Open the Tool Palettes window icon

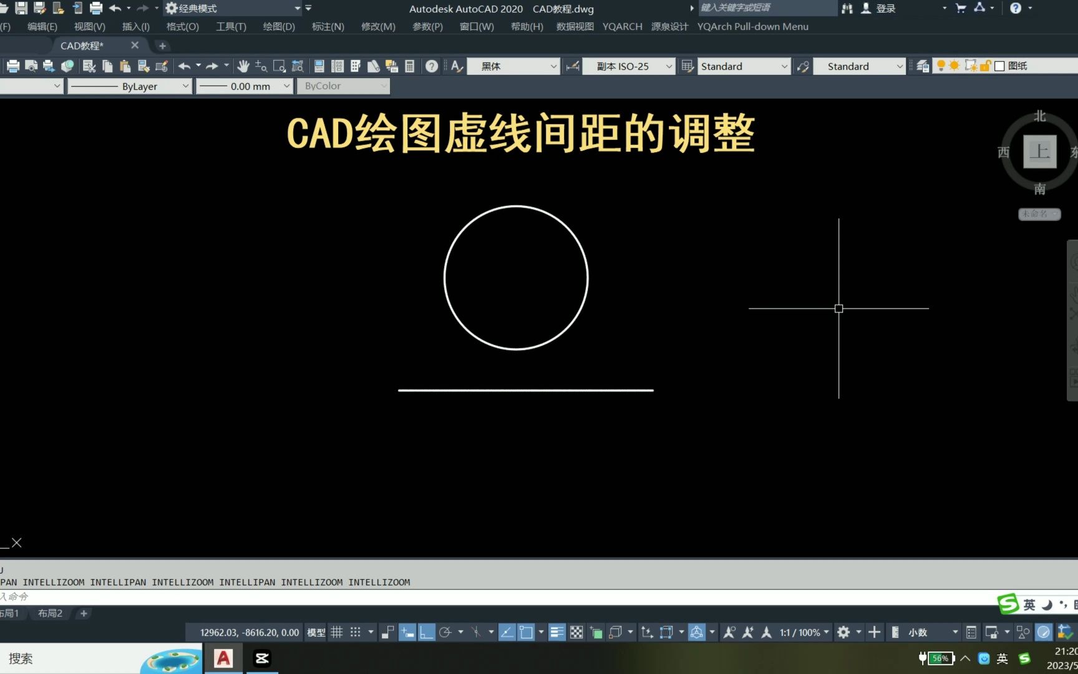356,66
